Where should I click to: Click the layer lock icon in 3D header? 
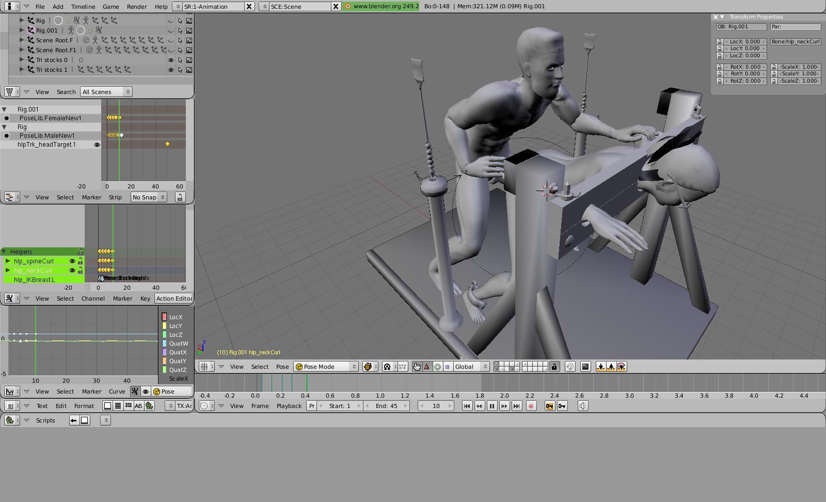554,367
